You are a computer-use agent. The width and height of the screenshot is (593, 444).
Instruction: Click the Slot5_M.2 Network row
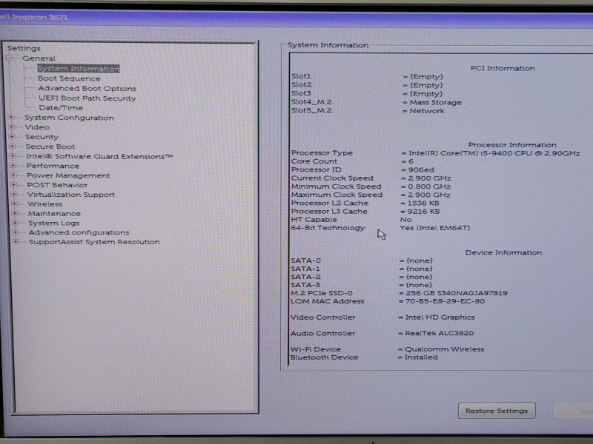click(368, 110)
